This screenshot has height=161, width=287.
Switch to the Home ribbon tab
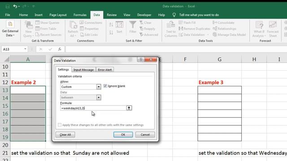click(x=23, y=15)
